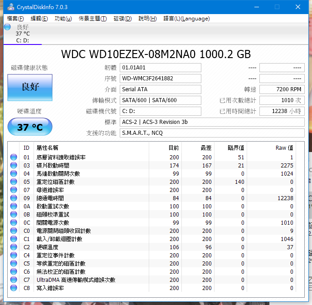Select the UltraDMA 高速傳輸模式錯誤次數 attribute name
This screenshot has height=305, width=312.
76,280
